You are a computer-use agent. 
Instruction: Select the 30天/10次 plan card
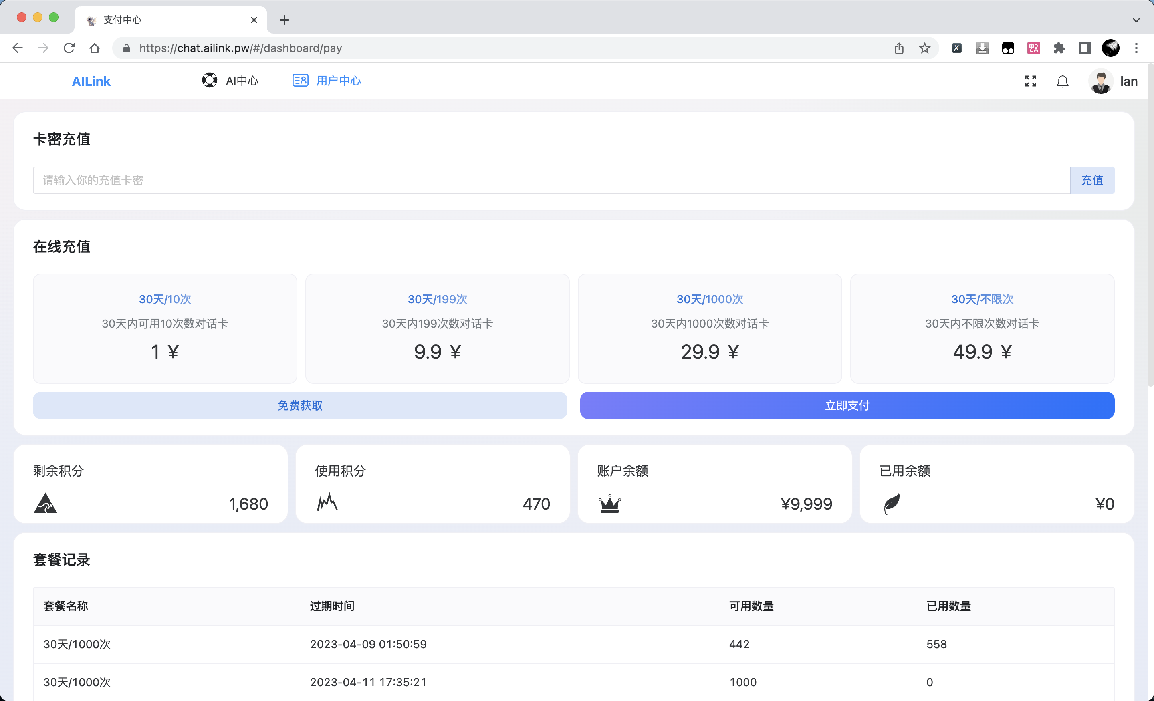pyautogui.click(x=165, y=328)
